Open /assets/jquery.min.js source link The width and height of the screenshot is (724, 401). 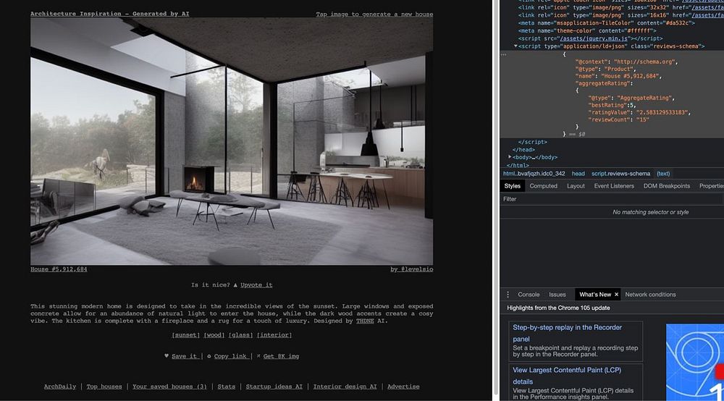click(594, 39)
